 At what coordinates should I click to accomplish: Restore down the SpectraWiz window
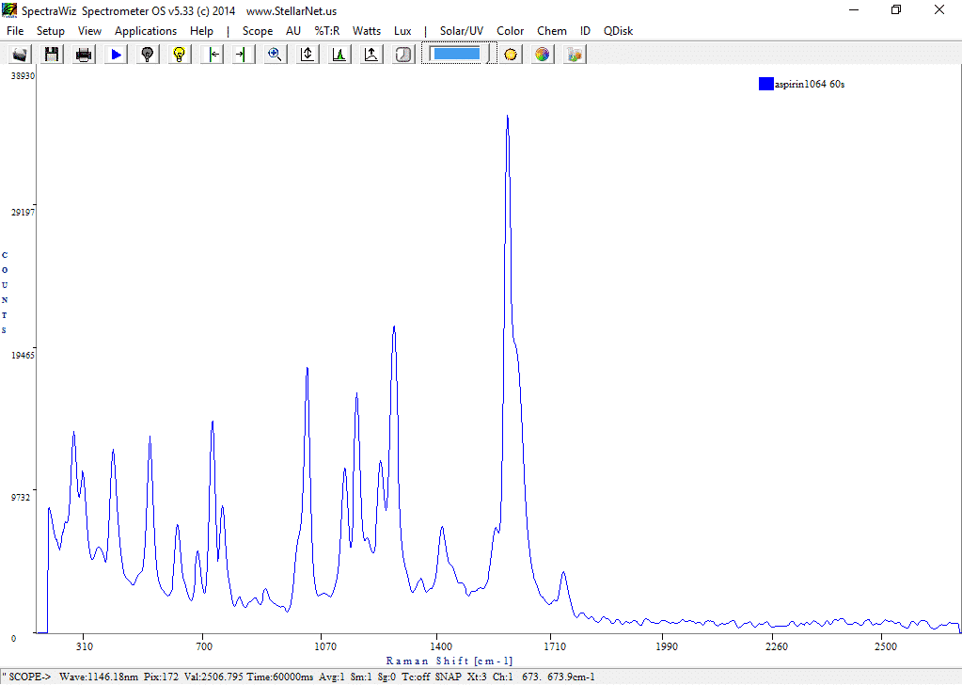click(x=896, y=9)
